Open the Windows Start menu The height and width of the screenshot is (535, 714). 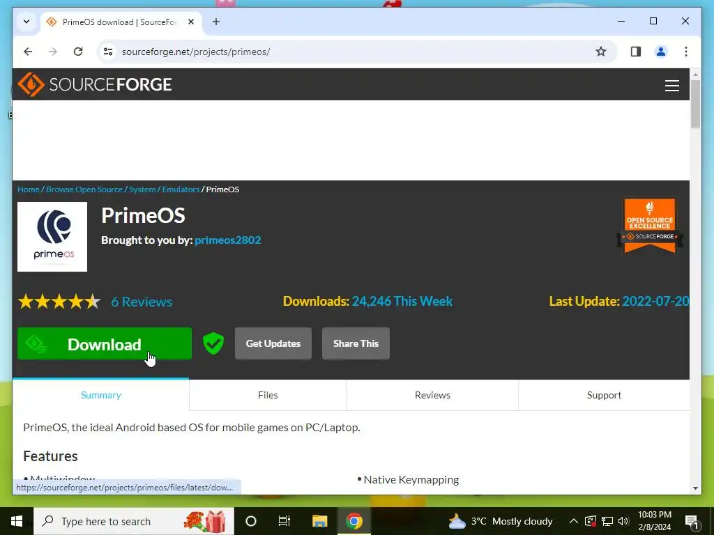click(17, 521)
